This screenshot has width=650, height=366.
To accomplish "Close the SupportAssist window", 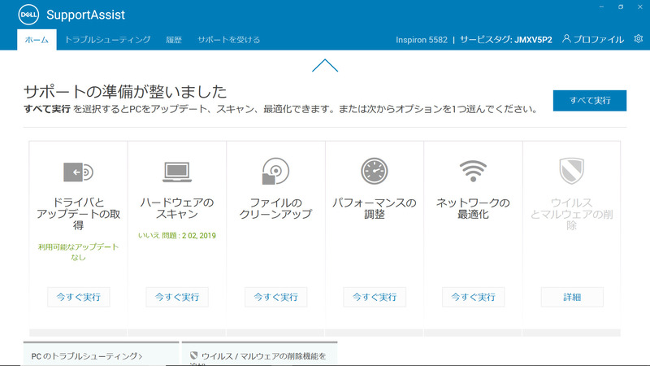I will pos(639,7).
